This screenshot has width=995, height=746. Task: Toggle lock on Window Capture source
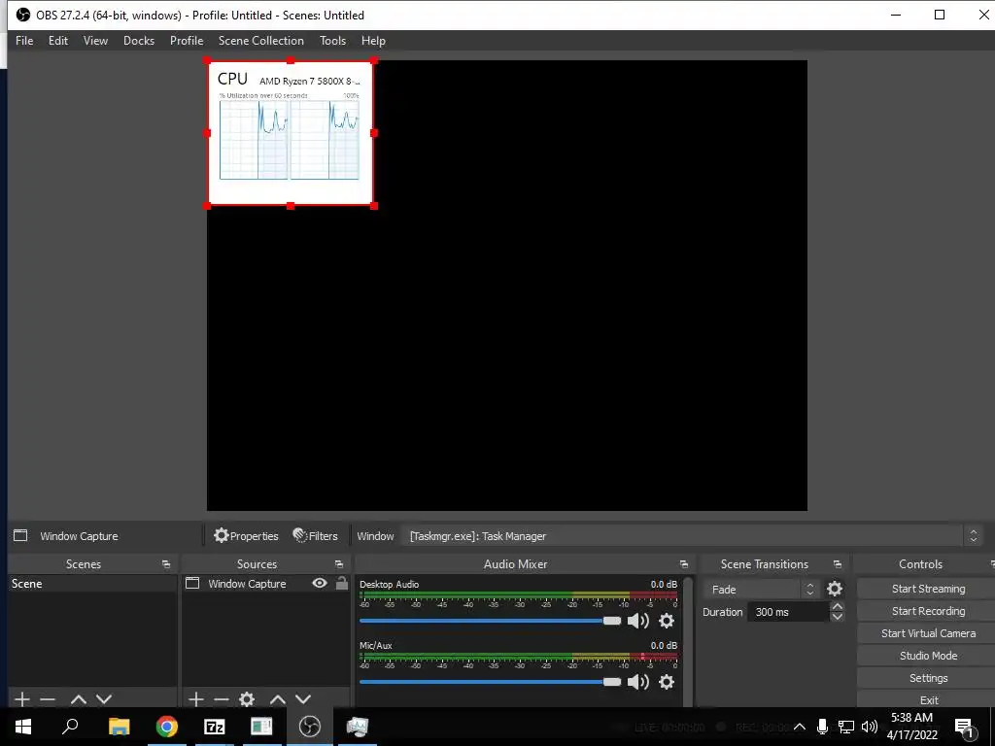coord(342,583)
